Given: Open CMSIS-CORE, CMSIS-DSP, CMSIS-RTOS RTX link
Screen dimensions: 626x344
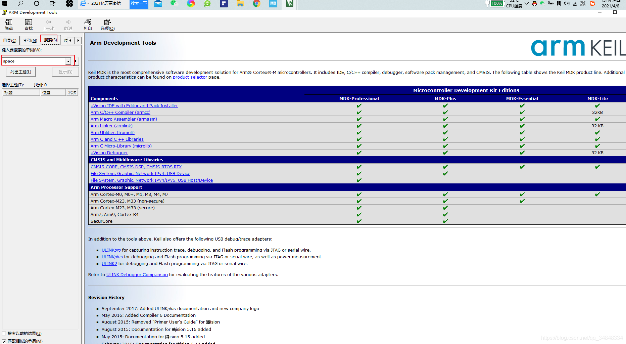Looking at the screenshot, I should tap(136, 167).
